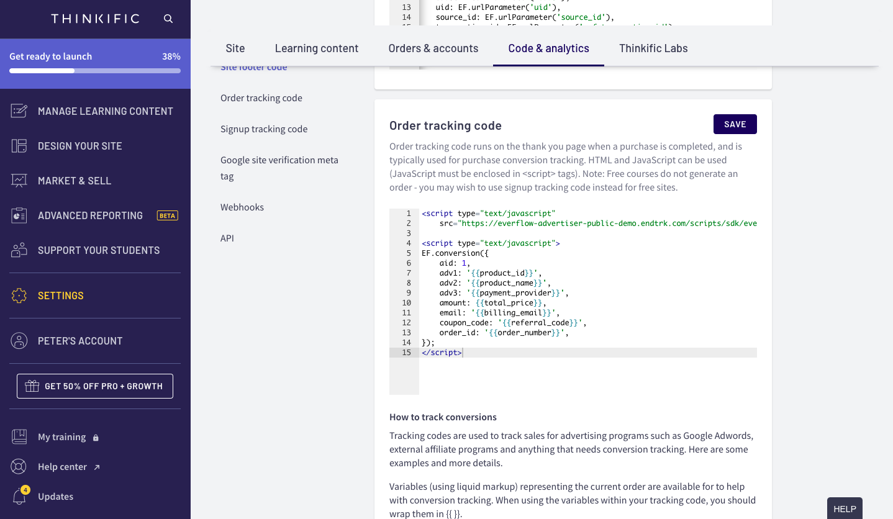
Task: Go to Order tracking code section link
Action: point(261,98)
